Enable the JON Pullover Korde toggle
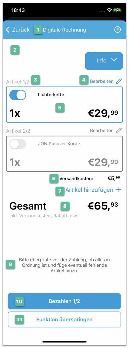Image resolution: width=129 pixels, height=348 pixels. 18,144
